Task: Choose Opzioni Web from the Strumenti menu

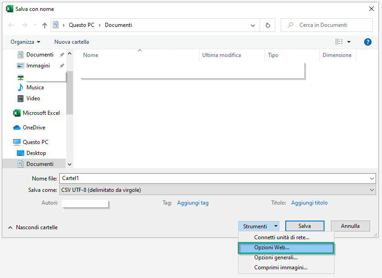Action: click(x=272, y=247)
